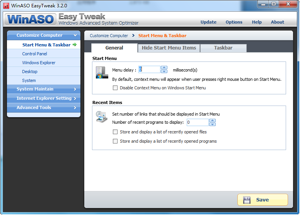This screenshot has width=300, height=215.
Task: Select Windows Explorer in sidebar
Action: (44, 63)
